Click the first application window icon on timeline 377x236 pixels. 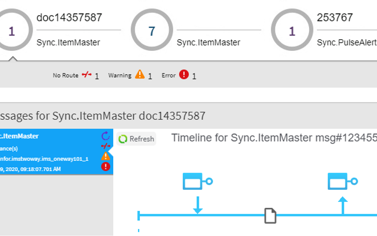click(198, 181)
